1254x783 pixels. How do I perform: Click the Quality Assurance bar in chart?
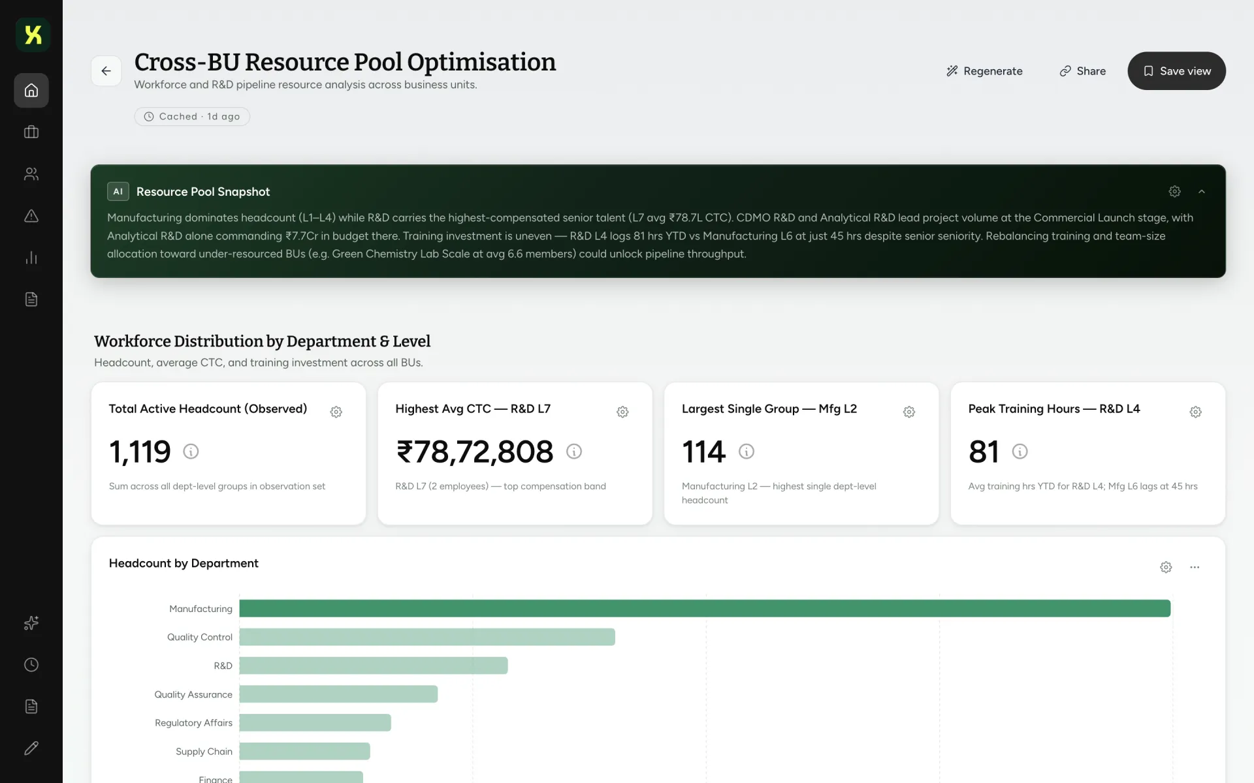pos(338,694)
